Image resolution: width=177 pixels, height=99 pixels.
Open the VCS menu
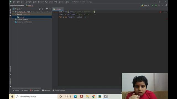(56, 2)
